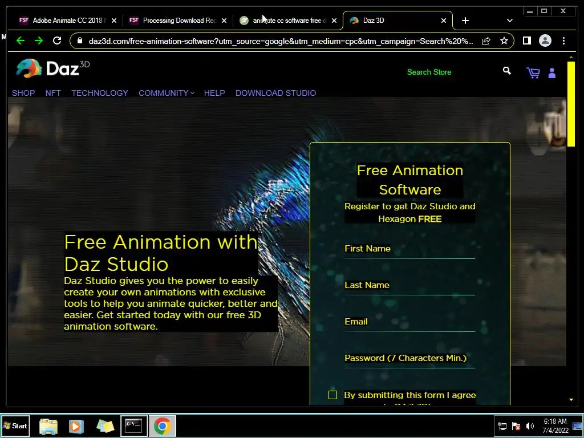Viewport: 584px width, 438px height.
Task: Open the SHOP menu
Action: (x=23, y=93)
